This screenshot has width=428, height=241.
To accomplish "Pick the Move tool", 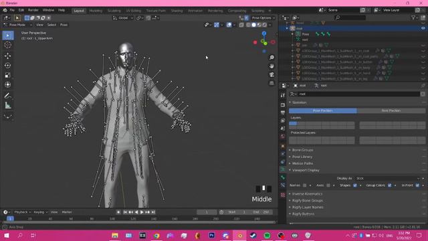I will coord(8,56).
